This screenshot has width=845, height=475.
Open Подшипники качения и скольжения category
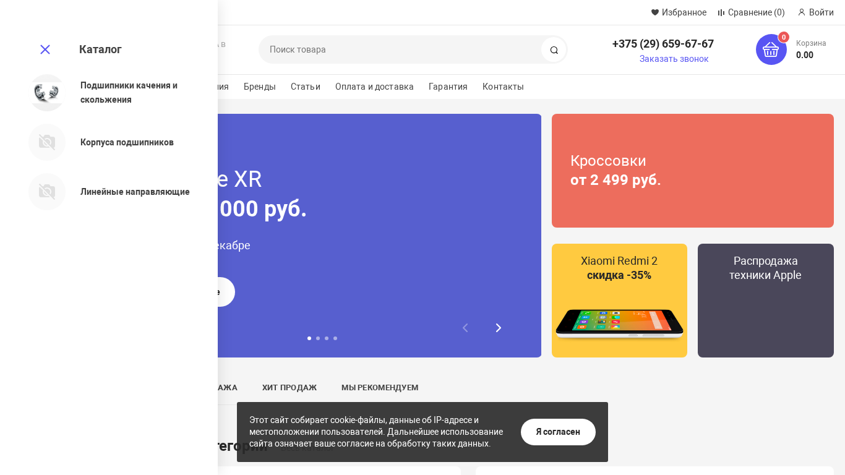[x=129, y=92]
